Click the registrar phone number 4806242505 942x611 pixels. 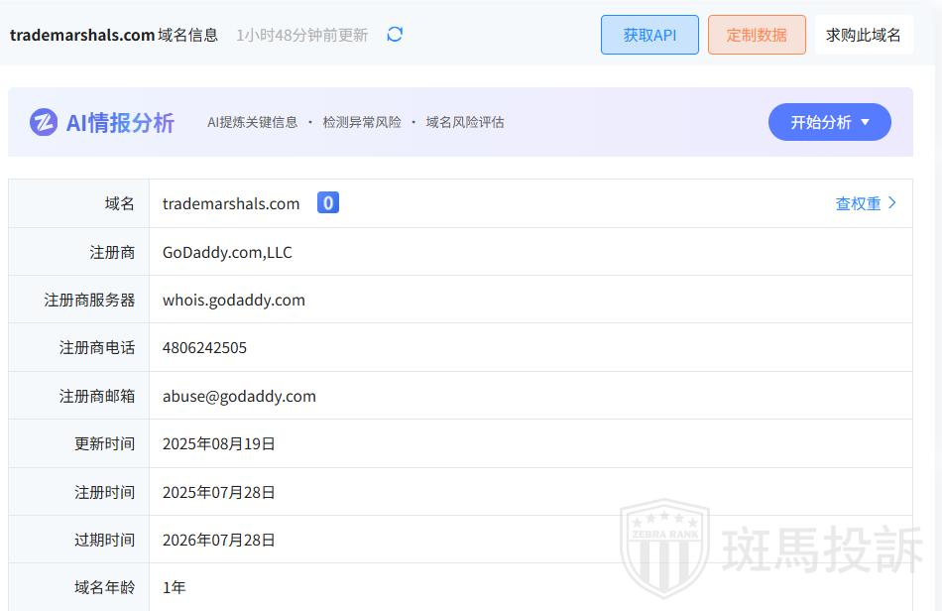(204, 347)
